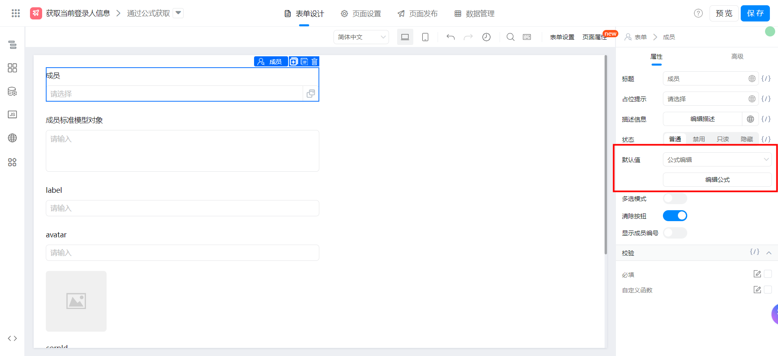Switch to the 高级 tab

tap(737, 57)
